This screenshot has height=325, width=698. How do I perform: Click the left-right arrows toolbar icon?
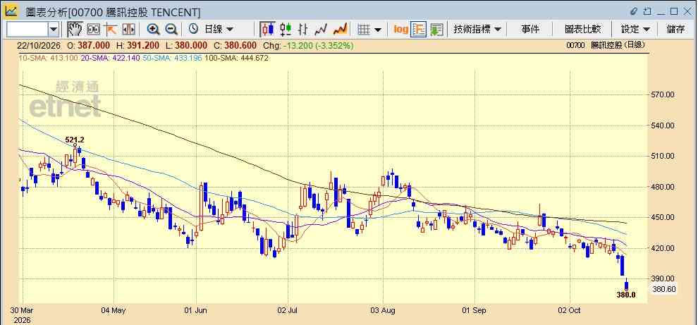128,30
